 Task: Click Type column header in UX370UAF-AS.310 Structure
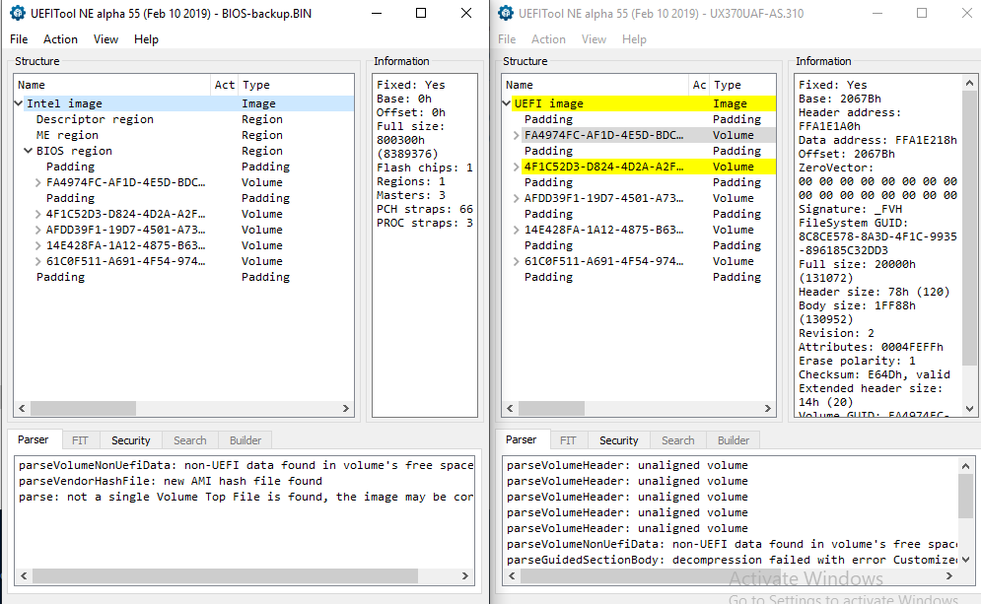pyautogui.click(x=742, y=85)
